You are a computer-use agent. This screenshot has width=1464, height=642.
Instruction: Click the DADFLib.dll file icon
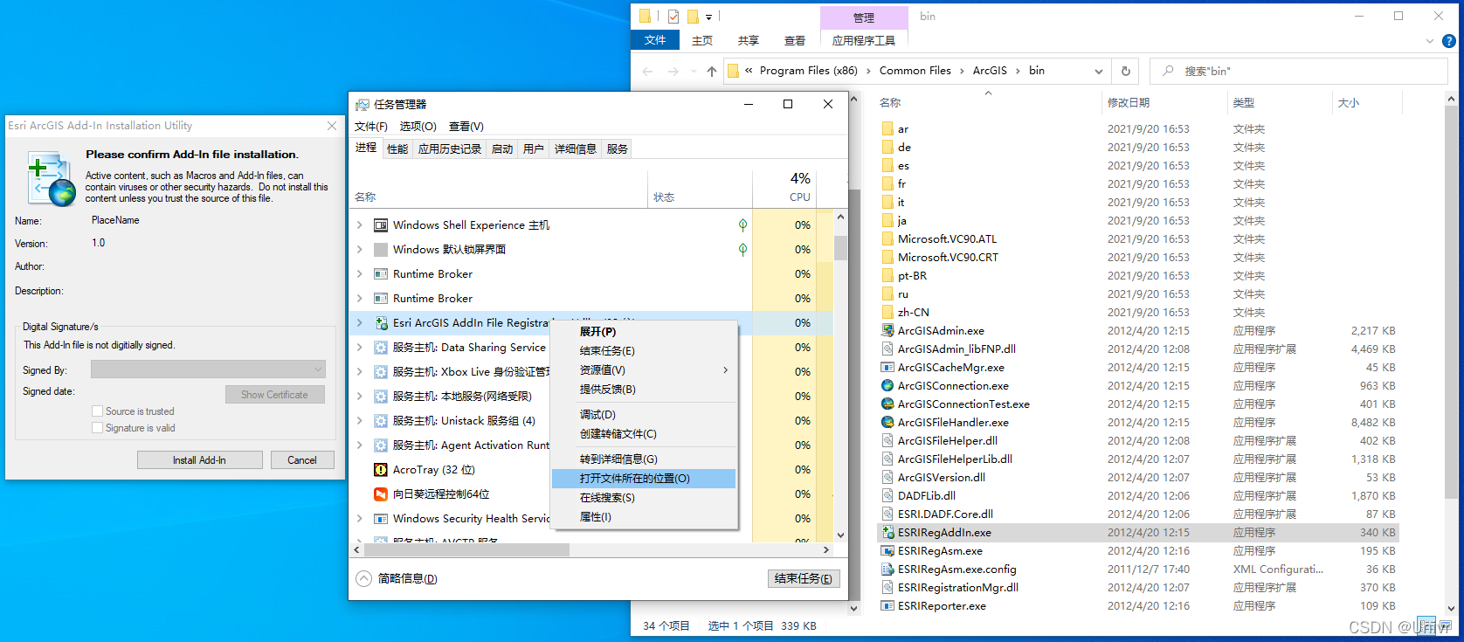(x=887, y=495)
